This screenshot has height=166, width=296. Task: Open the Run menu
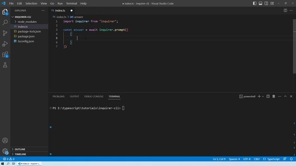pyautogui.click(x=60, y=3)
